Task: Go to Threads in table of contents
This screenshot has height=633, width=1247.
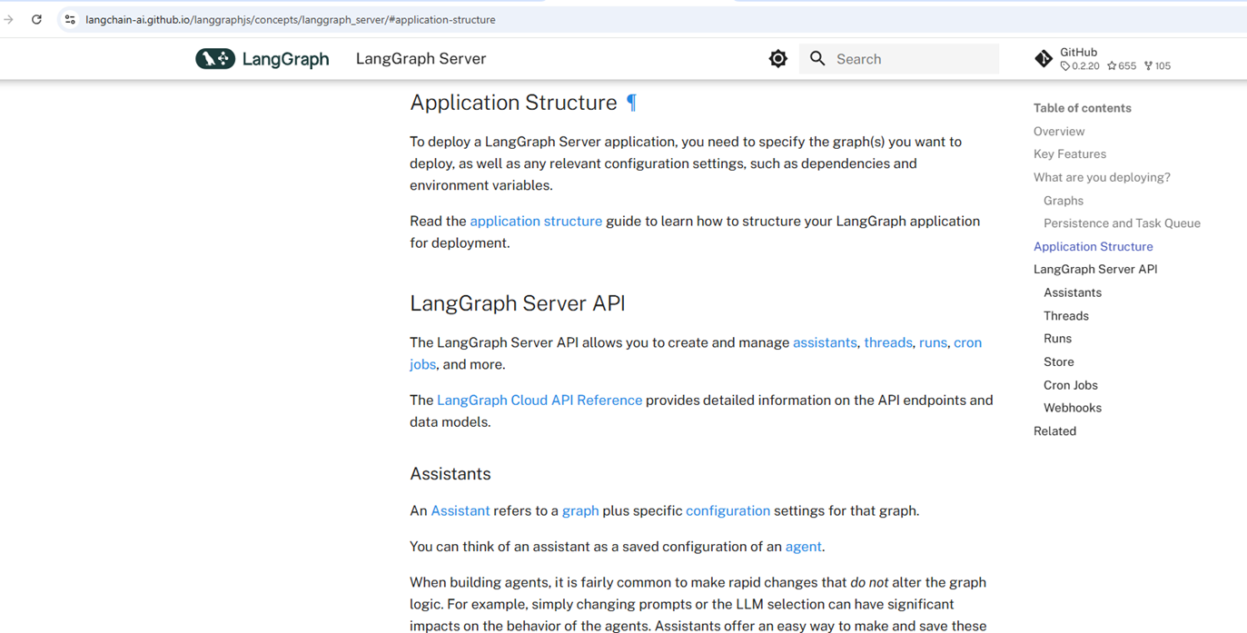Action: click(x=1066, y=316)
